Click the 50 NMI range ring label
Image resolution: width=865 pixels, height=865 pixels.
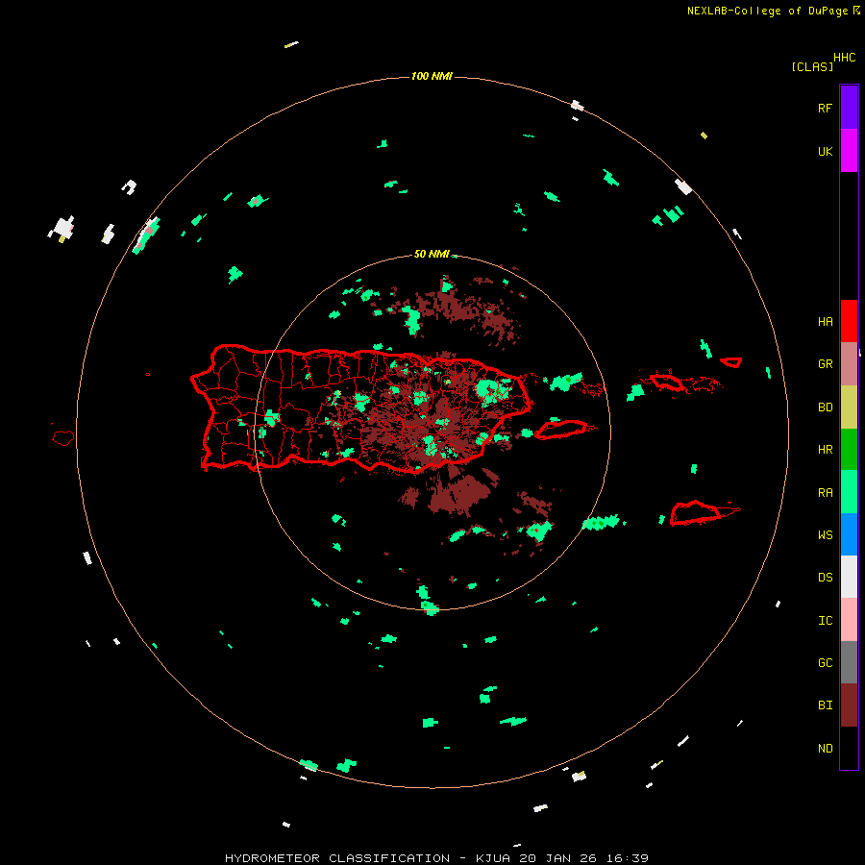pyautogui.click(x=432, y=254)
